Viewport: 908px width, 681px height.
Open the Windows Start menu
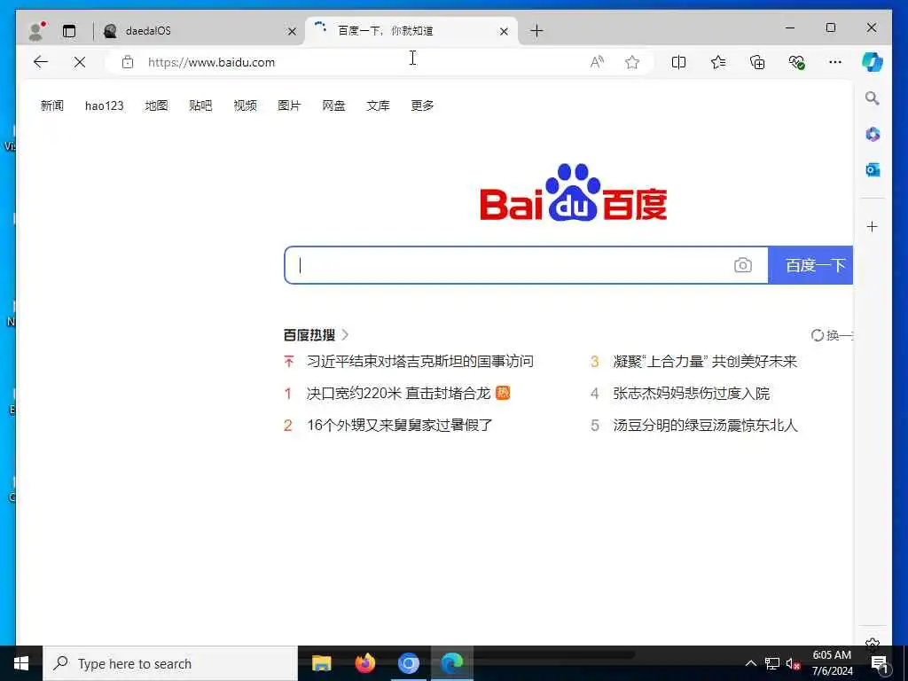21,663
